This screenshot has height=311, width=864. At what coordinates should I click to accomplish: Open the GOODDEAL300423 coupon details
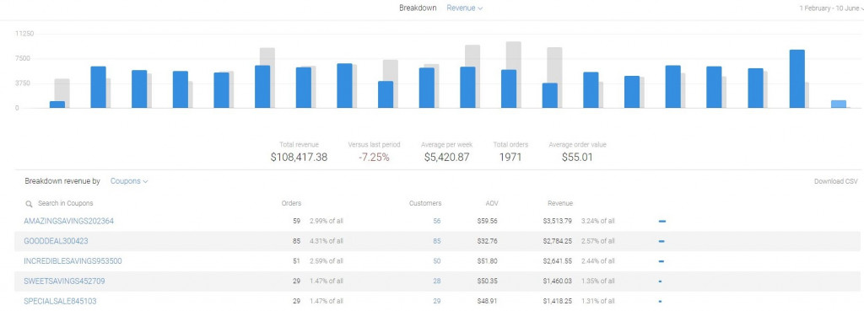tap(56, 241)
